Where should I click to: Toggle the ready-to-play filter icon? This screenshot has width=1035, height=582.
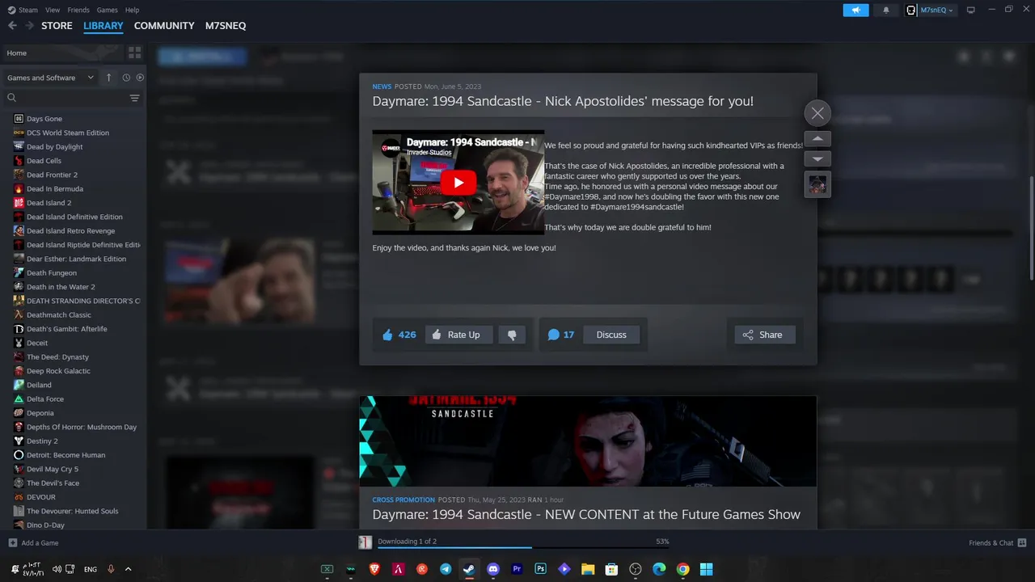[140, 78]
